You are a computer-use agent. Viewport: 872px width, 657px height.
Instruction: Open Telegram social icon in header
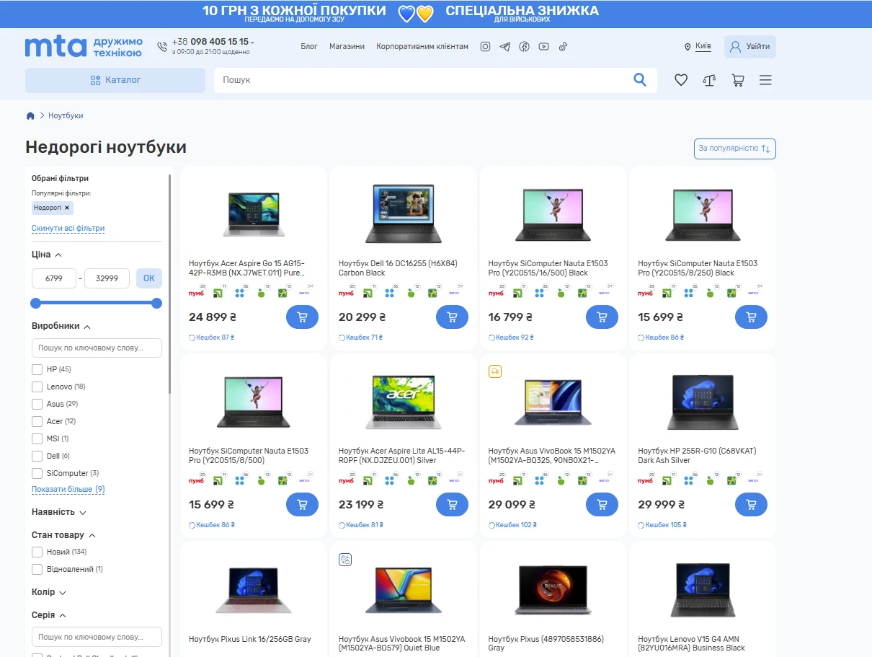[x=505, y=46]
